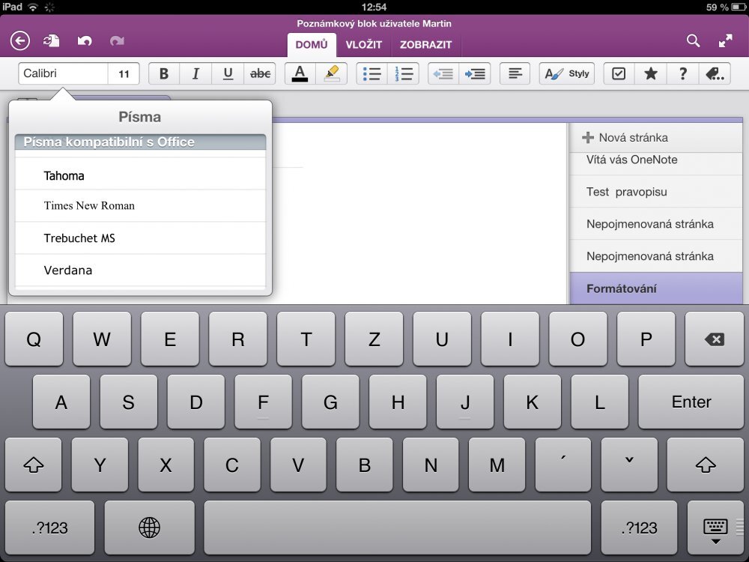Toggle bold formatting
The height and width of the screenshot is (562, 749).
(163, 73)
